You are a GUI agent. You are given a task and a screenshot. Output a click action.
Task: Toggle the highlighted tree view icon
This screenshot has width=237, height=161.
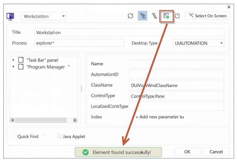point(142,16)
